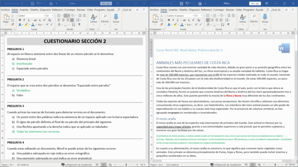
Task: Click Configuración de visualización in left status bar
Action: pos(77,165)
